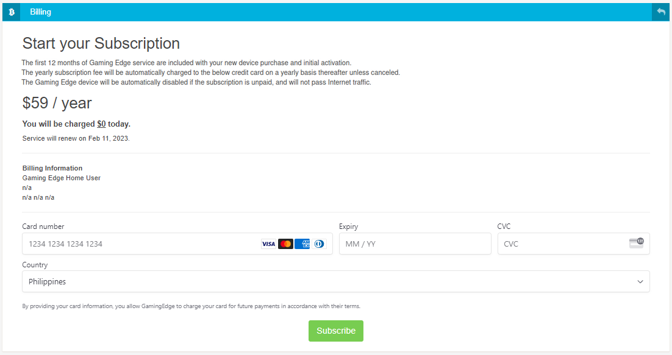
Task: Open the Country dropdown showing Philippines
Action: (336, 281)
